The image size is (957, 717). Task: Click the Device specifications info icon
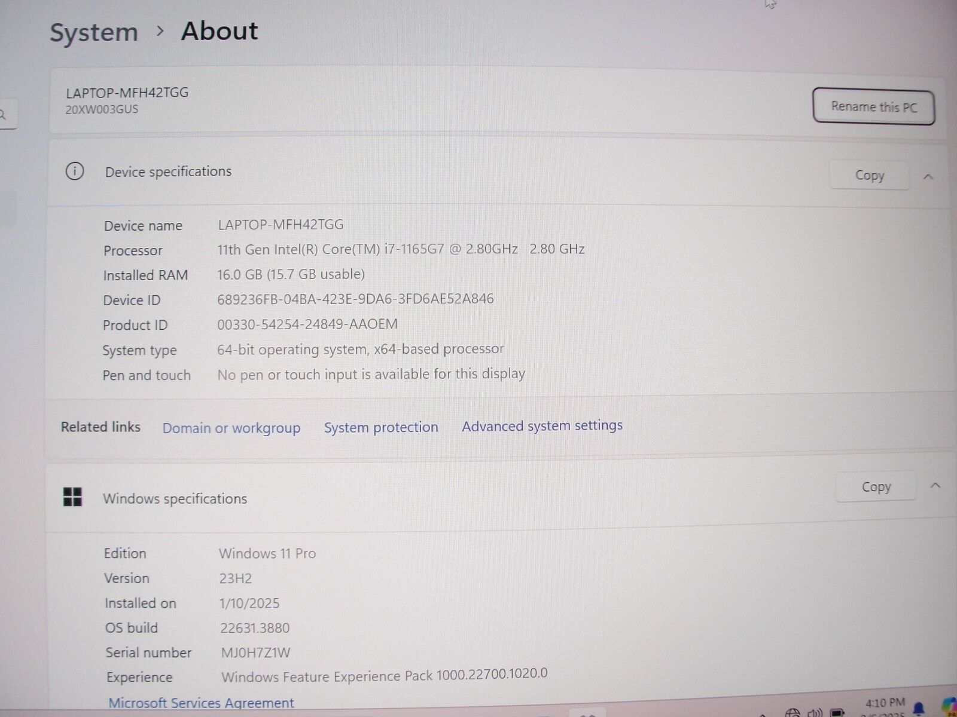tap(74, 171)
